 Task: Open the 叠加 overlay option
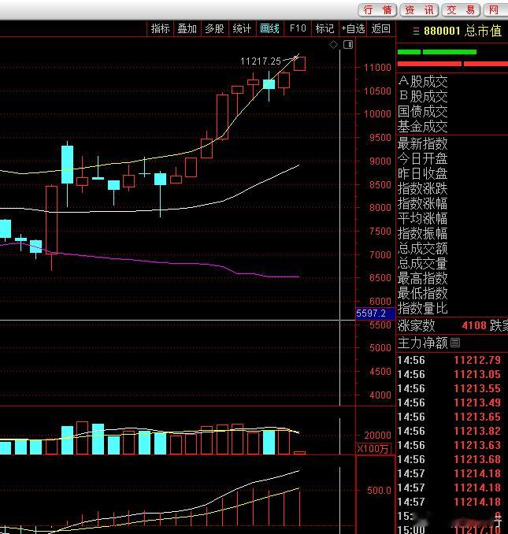click(x=187, y=28)
